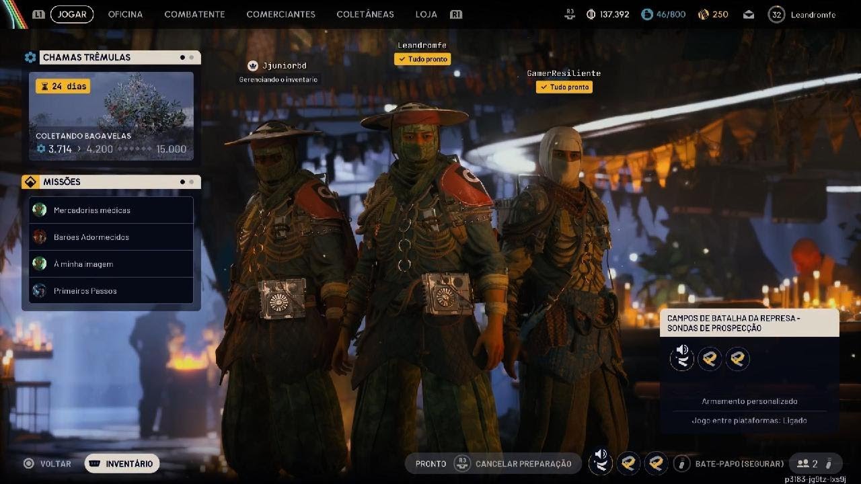Click the last squad member icon in bottom bar
Image resolution: width=861 pixels, height=484 pixels.
tap(657, 462)
